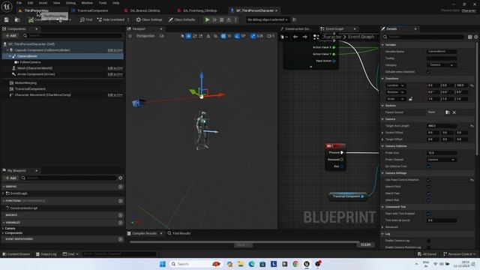Screen dimensions: 480x270
Task: Navigate back in Event Graph
Action: pos(295,37)
